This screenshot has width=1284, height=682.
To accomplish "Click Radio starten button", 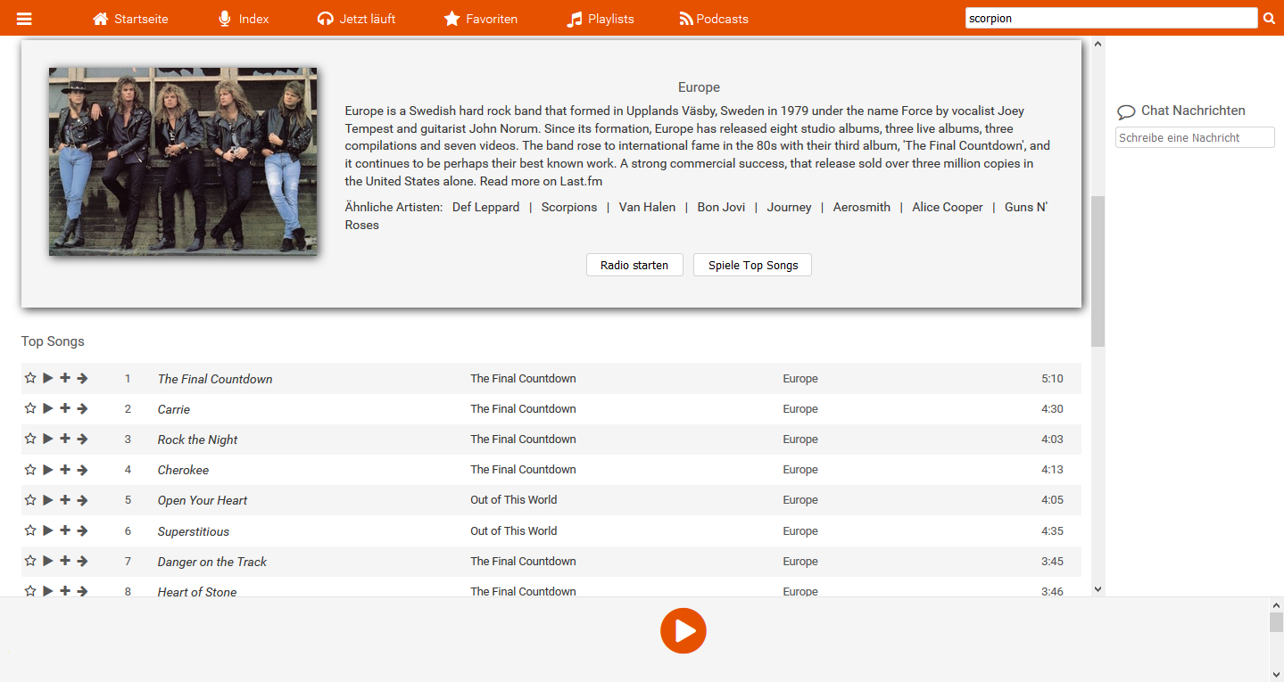I will tap(634, 265).
